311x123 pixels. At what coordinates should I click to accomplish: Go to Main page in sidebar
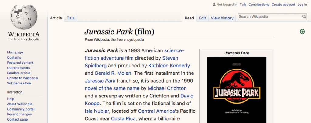pyautogui.click(x=15, y=52)
